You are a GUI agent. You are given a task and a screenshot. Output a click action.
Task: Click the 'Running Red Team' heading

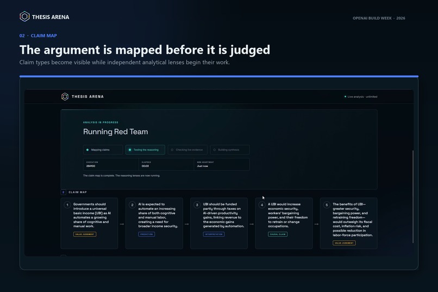(x=115, y=132)
